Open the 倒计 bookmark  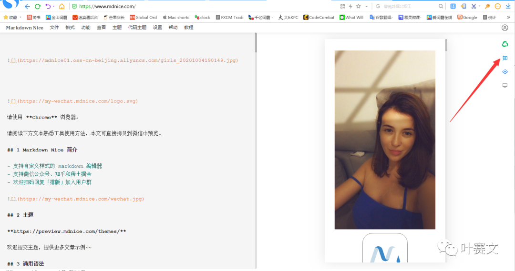click(x=489, y=18)
